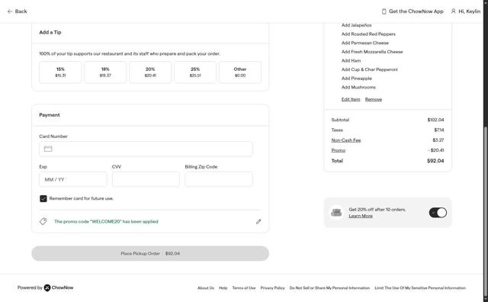Screen dimensions: 488x302
Task: Click the user profile icon by Hi, Keylin
Action: point(453,11)
